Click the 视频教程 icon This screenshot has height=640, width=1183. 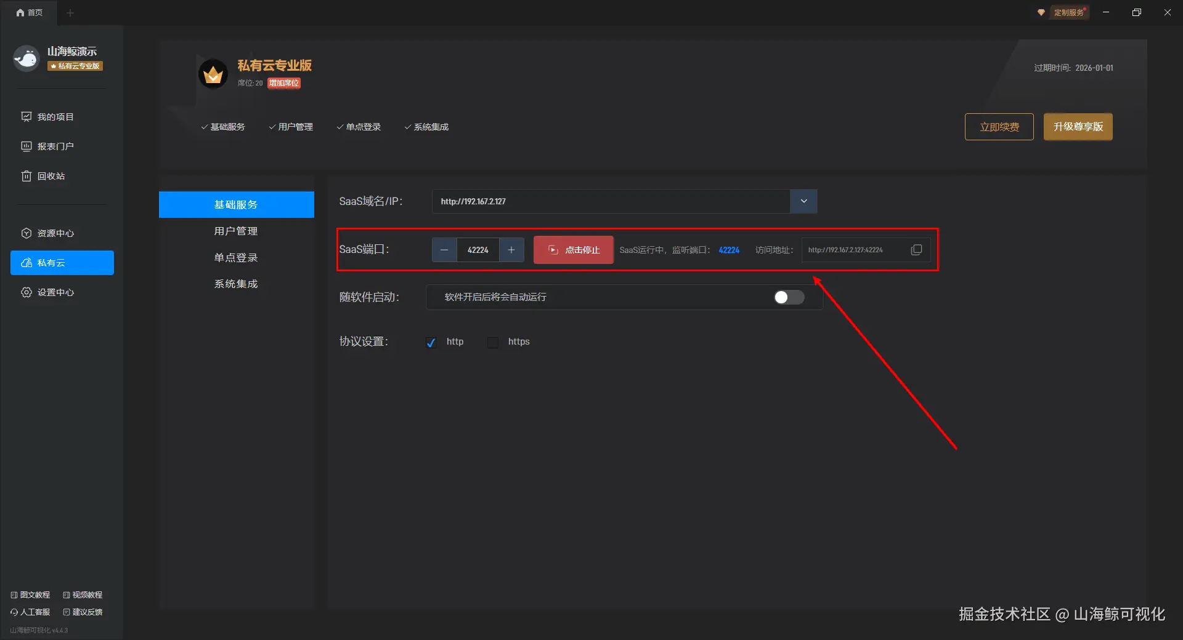(x=67, y=595)
